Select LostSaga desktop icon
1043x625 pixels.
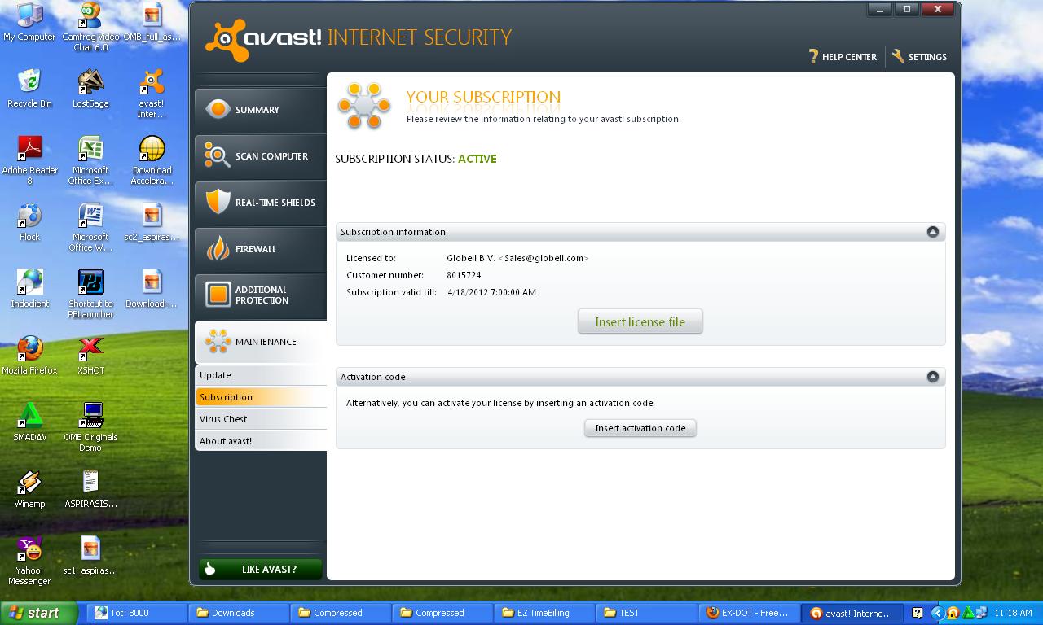click(x=90, y=89)
